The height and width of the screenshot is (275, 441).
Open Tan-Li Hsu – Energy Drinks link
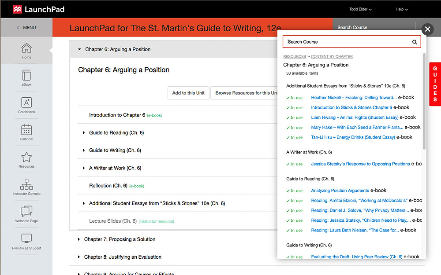(353, 137)
